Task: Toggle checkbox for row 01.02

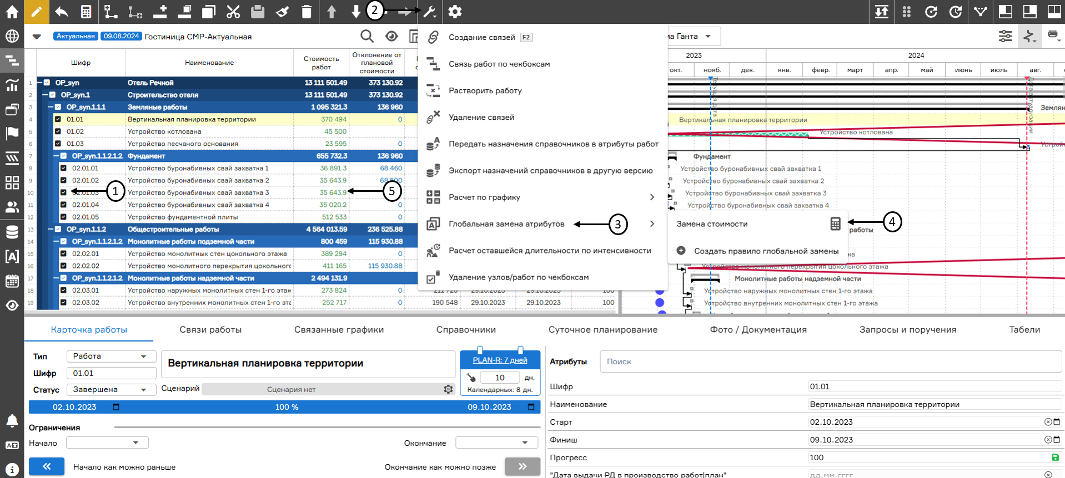Action: point(58,131)
